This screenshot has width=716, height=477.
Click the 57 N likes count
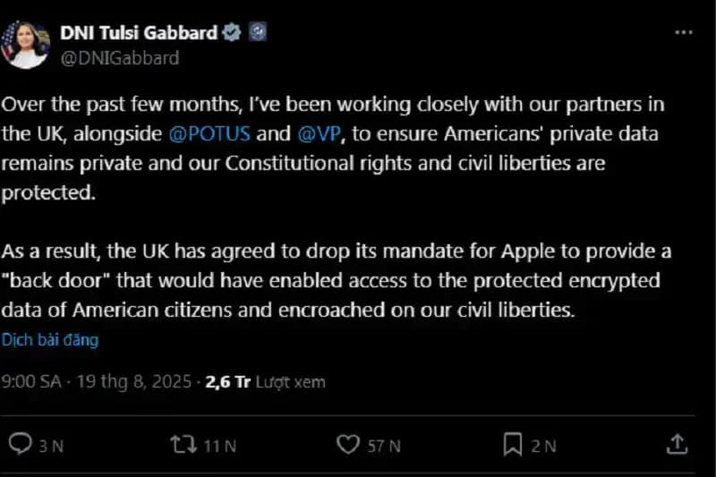[382, 445]
